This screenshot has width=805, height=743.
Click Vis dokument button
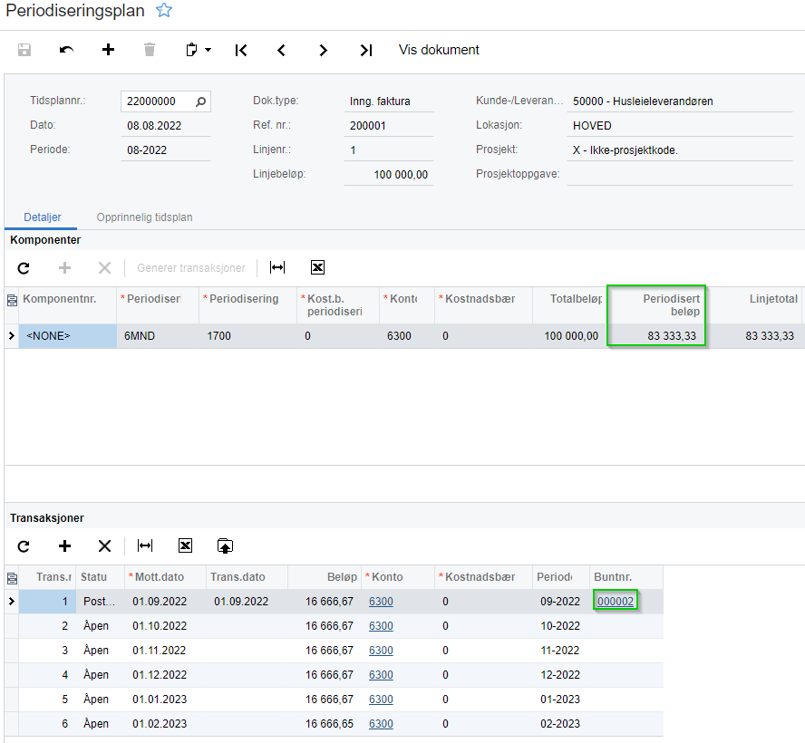click(439, 50)
